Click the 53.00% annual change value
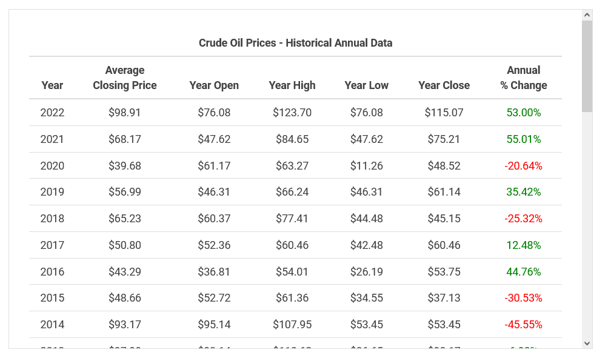Viewport: 608px width, 364px height. pos(524,113)
